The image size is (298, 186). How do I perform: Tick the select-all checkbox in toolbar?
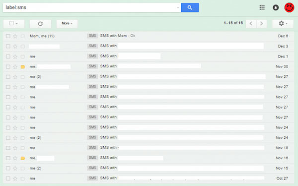click(x=11, y=23)
